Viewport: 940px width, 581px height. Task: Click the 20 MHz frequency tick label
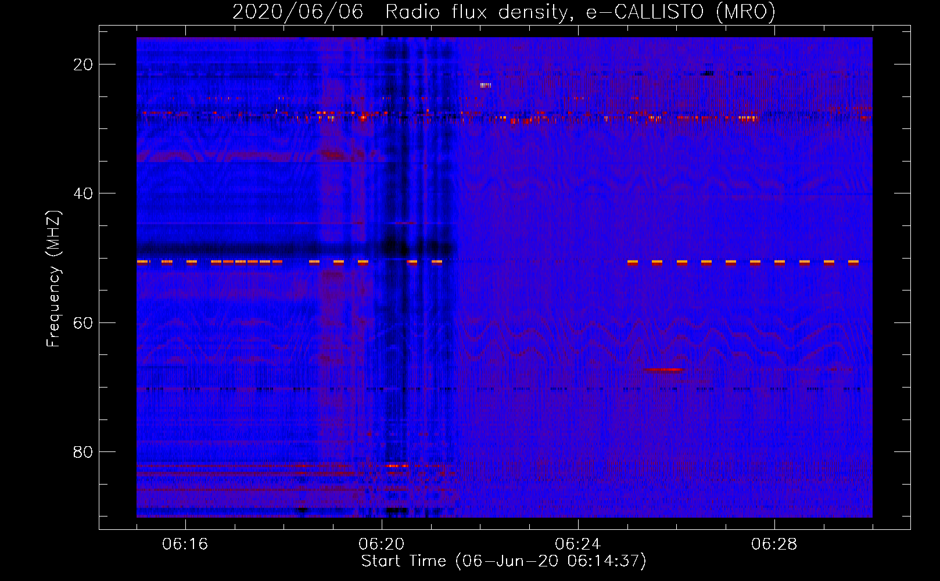83,64
